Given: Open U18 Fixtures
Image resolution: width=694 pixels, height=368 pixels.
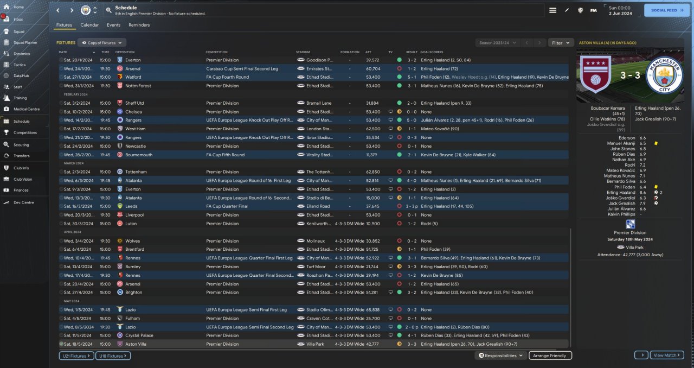Looking at the screenshot, I should click(x=113, y=356).
